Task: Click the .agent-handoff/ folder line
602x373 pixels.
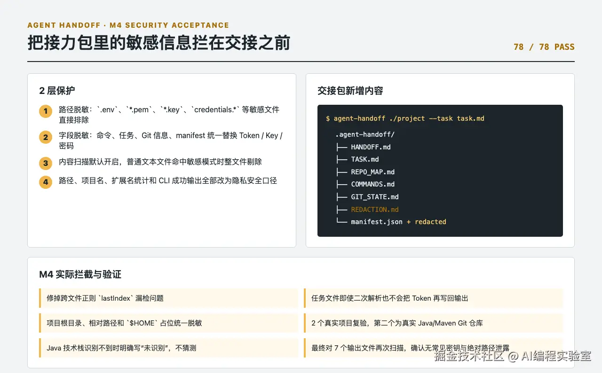Action: [x=365, y=134]
